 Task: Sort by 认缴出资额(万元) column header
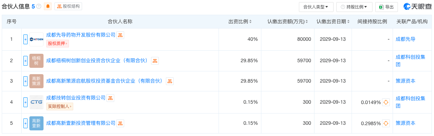pos(288,21)
